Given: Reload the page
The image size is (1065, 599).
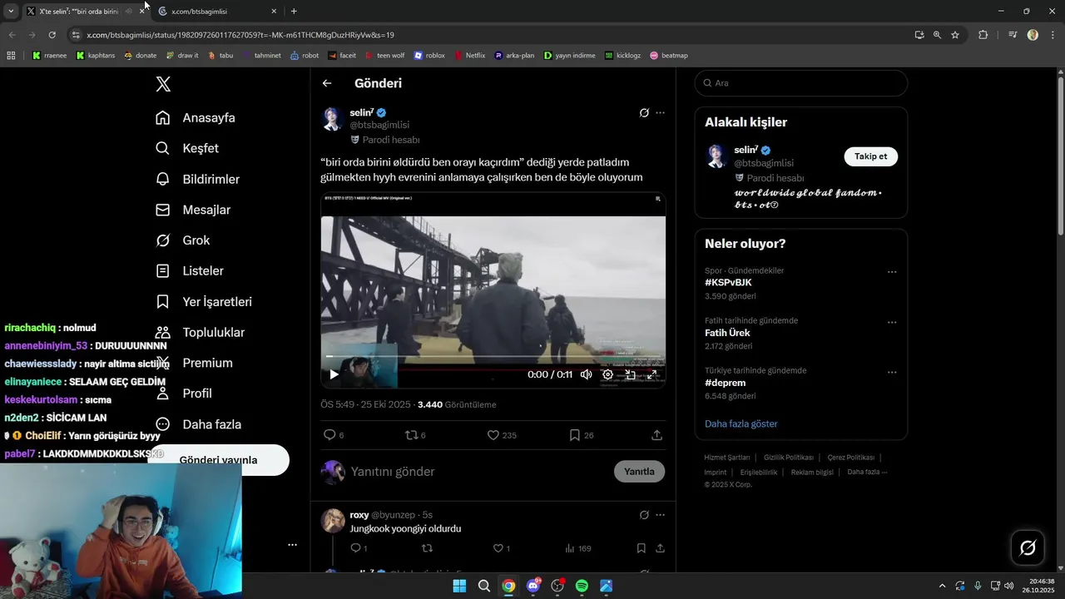Looking at the screenshot, I should point(52,35).
